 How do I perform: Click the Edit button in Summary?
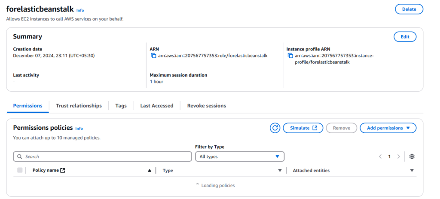pos(405,37)
